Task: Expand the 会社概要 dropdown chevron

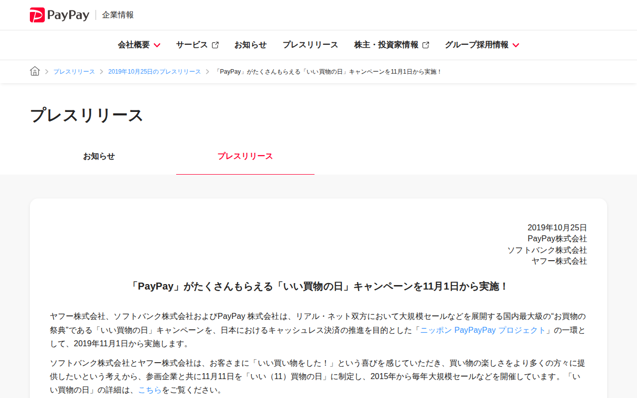Action: click(x=157, y=45)
